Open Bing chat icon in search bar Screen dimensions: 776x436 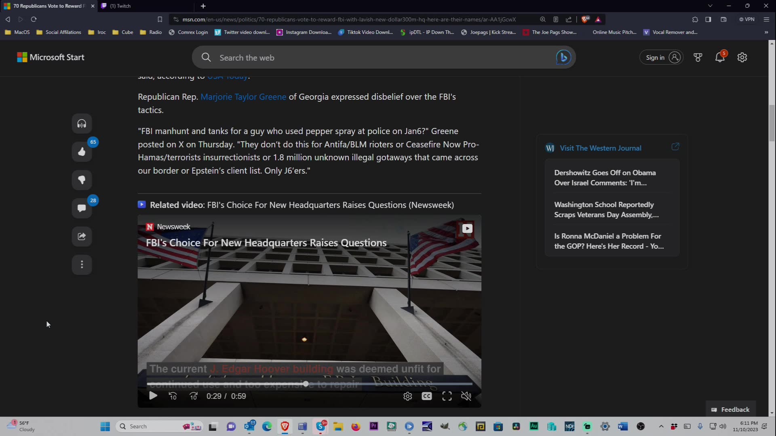pos(563,57)
